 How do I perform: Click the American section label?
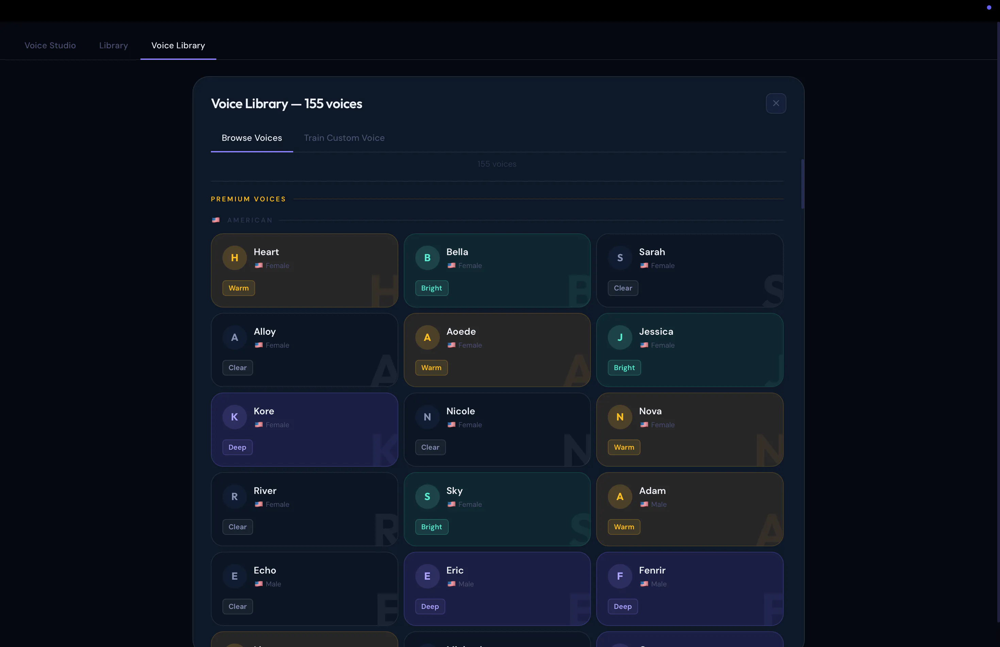point(250,220)
